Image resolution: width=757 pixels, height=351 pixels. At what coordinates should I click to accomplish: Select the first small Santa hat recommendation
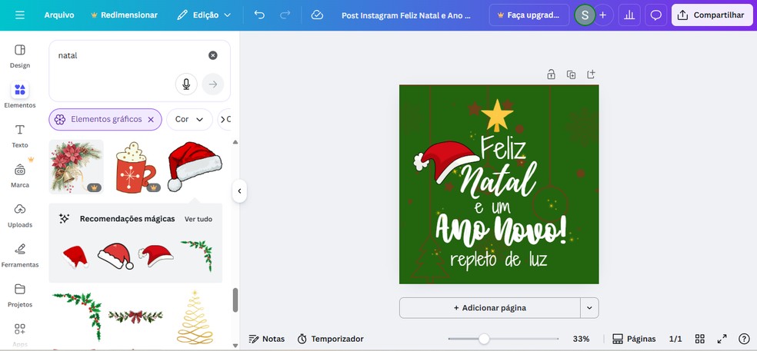(76, 257)
